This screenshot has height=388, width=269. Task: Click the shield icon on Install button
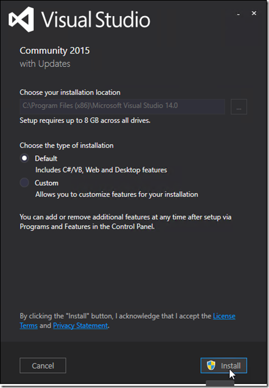(x=211, y=365)
